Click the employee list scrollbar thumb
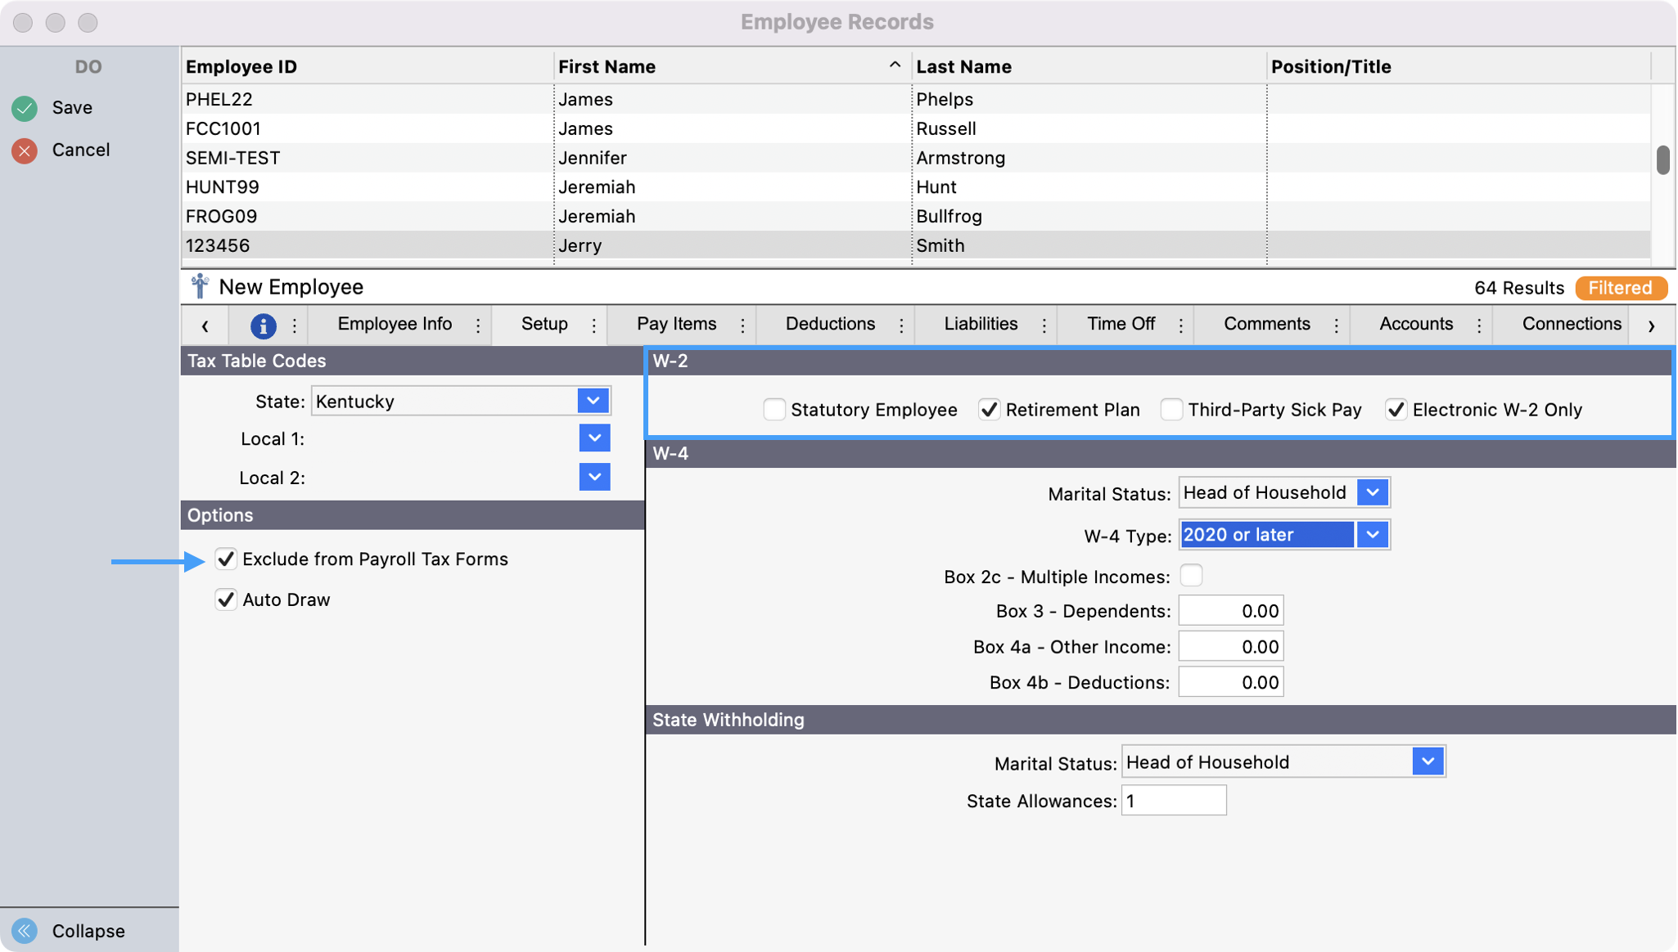 (1662, 160)
